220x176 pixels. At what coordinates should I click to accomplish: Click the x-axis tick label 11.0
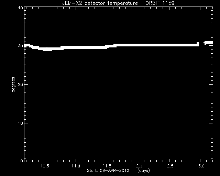(x=76, y=166)
